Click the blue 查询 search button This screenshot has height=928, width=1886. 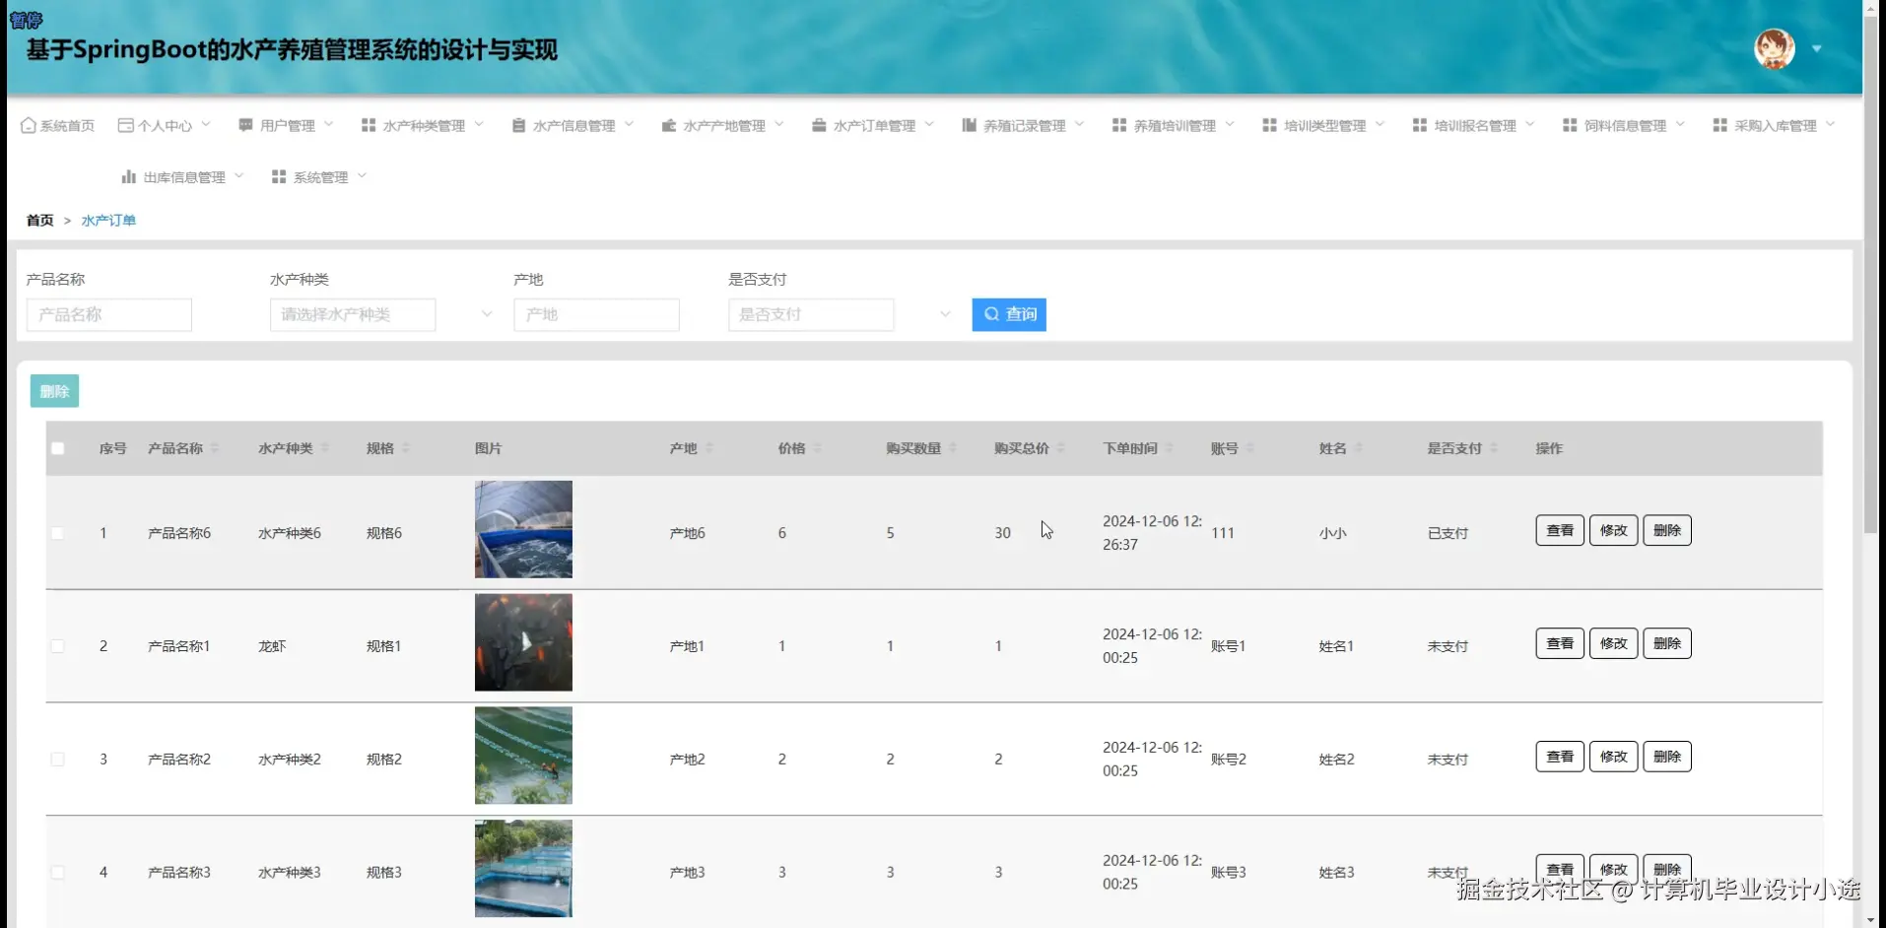1009,314
